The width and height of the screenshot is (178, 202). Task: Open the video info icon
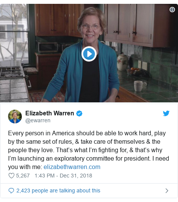coord(172,10)
